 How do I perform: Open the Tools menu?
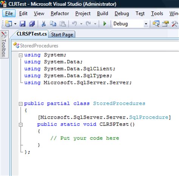click(157, 14)
